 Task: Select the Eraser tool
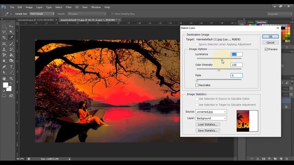[4, 55]
